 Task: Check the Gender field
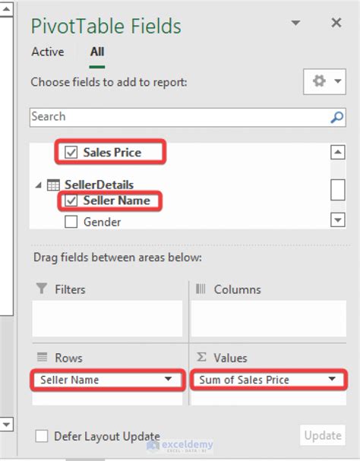pos(71,222)
